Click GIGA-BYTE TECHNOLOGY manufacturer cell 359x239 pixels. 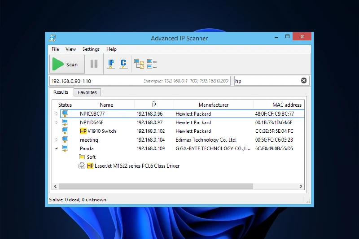pos(213,148)
